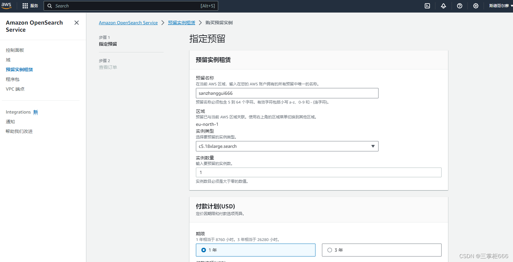Open the 斯德哥尔摩 region dropdown
The image size is (513, 262).
501,6
